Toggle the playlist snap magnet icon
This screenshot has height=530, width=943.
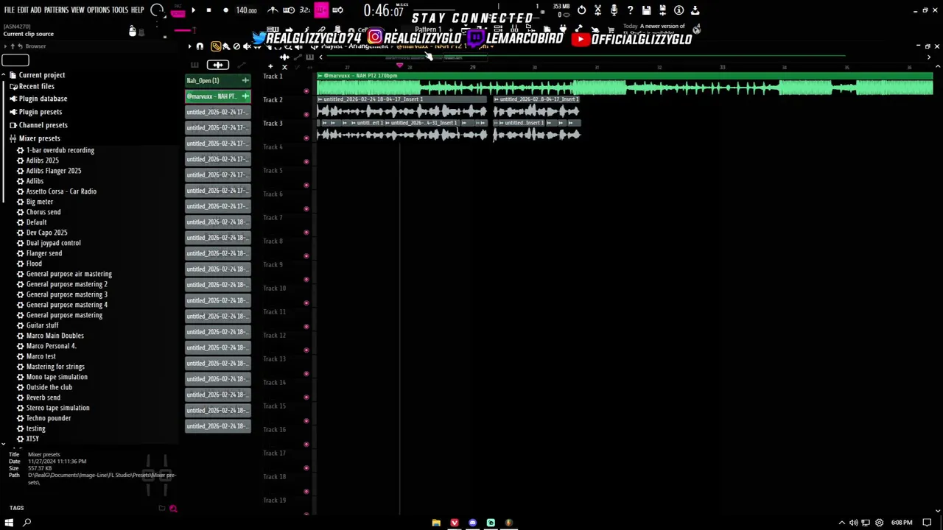(200, 46)
